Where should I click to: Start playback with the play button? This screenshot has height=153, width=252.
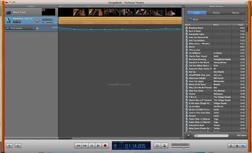pyautogui.click(x=98, y=146)
